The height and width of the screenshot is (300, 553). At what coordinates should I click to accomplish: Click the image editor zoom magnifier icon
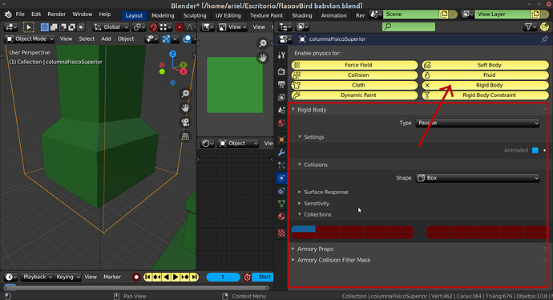263,43
